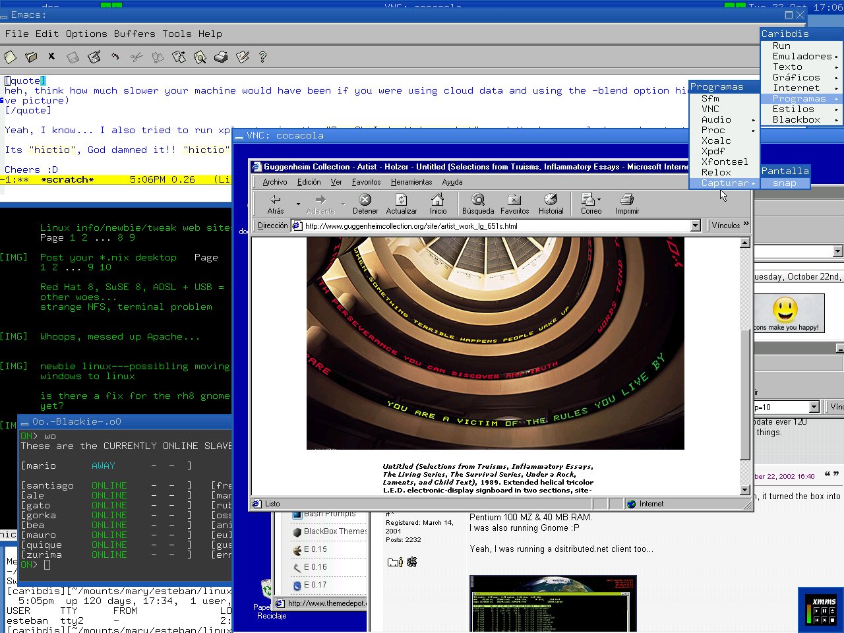
Task: Click the printer icon in Emacs toolbar
Action: (221, 57)
